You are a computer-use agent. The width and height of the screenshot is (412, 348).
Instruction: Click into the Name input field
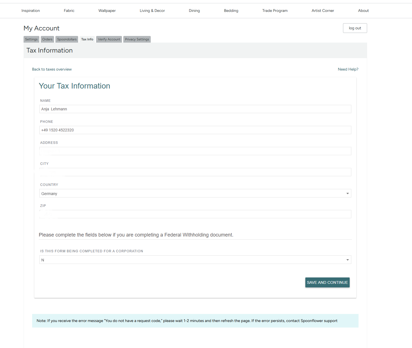[x=195, y=109]
